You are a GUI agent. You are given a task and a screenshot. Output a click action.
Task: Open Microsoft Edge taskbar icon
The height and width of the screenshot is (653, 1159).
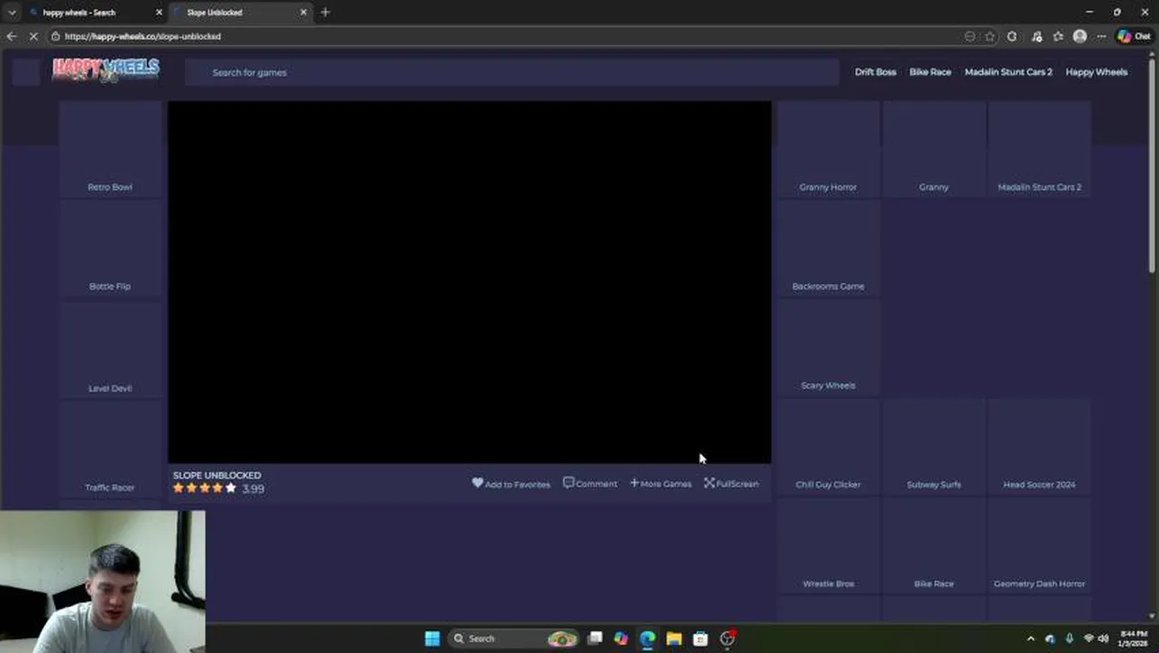click(x=648, y=638)
